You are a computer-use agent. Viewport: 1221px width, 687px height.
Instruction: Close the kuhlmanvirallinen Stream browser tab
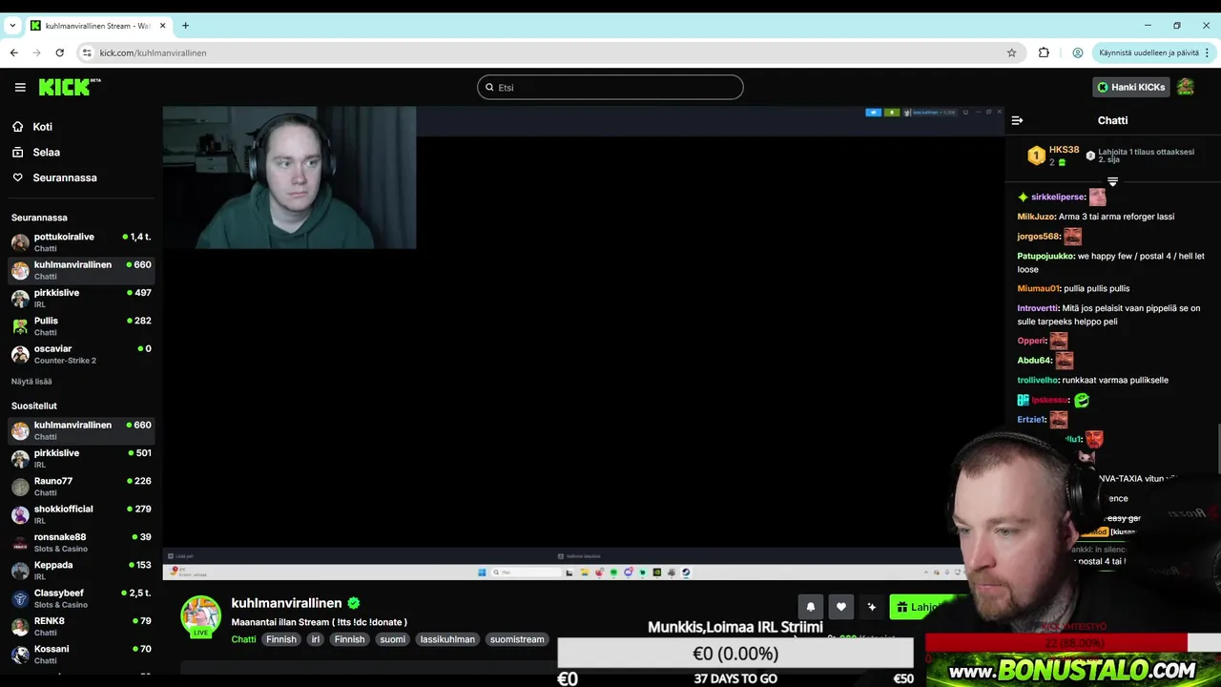tap(162, 26)
